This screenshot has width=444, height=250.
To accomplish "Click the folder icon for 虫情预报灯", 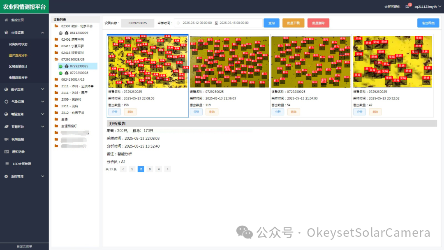I will pyautogui.click(x=56, y=126).
